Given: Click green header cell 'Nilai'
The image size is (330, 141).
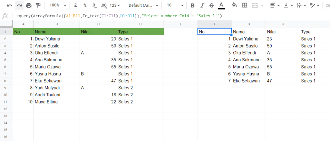Looking at the screenshot, I should (99, 32).
